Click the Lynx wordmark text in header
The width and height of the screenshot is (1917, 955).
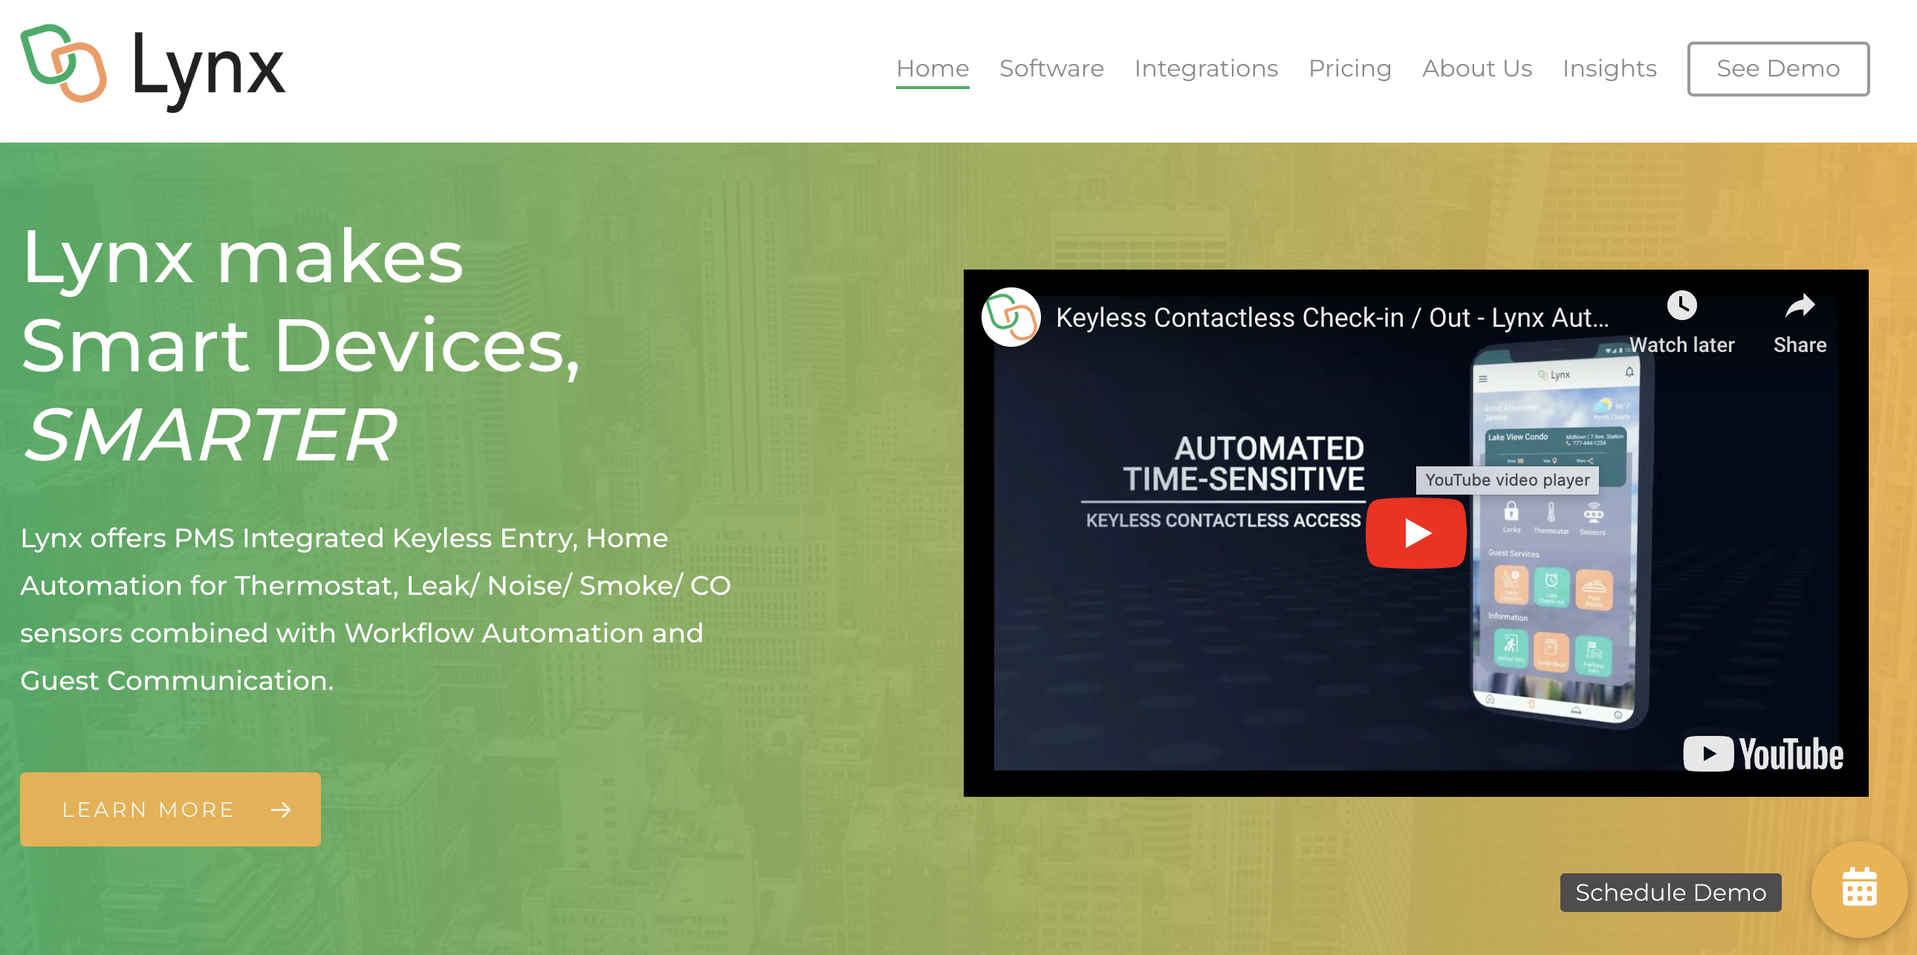click(208, 68)
